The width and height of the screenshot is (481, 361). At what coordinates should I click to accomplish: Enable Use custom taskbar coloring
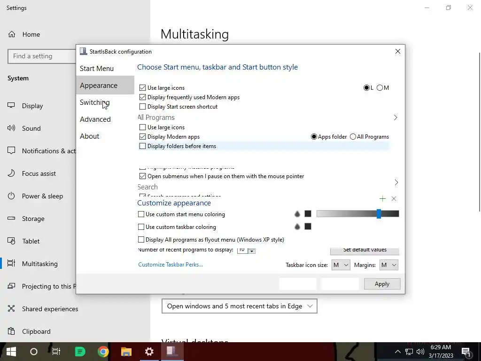coord(141,227)
